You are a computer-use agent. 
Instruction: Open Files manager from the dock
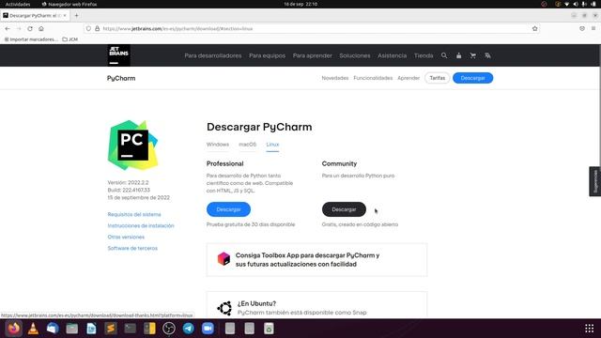[x=71, y=329]
